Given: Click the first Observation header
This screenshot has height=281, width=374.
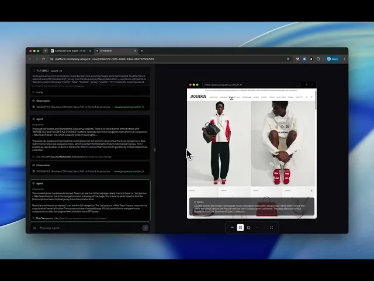Looking at the screenshot, I should tap(41, 101).
